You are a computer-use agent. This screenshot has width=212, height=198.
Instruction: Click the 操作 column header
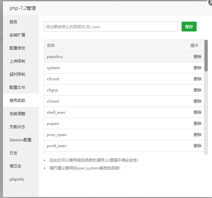[194, 46]
